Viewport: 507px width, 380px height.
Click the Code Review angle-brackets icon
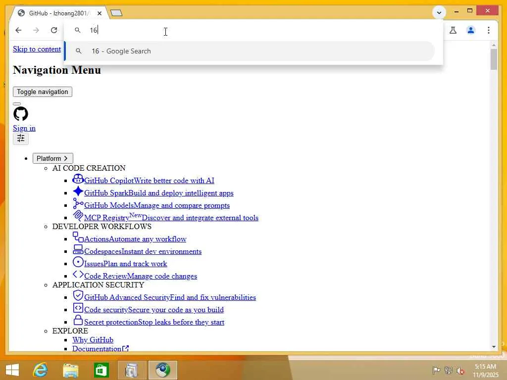pyautogui.click(x=78, y=274)
